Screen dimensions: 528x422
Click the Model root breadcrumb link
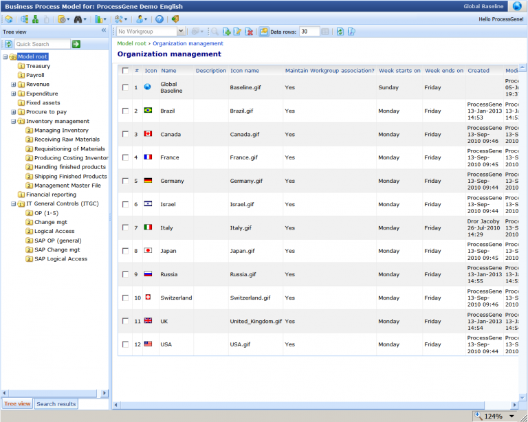[132, 43]
